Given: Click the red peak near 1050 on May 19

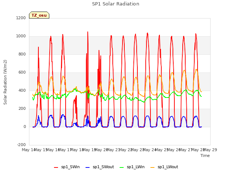Looking at the screenshot, I should 88,32.
